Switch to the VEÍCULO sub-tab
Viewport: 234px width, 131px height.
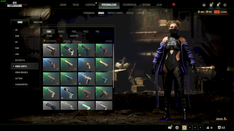tap(130, 13)
